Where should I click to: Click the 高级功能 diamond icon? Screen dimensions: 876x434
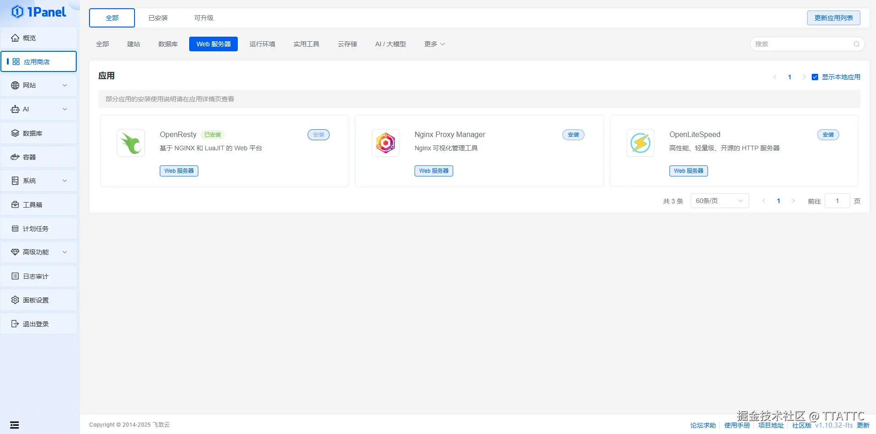15,252
